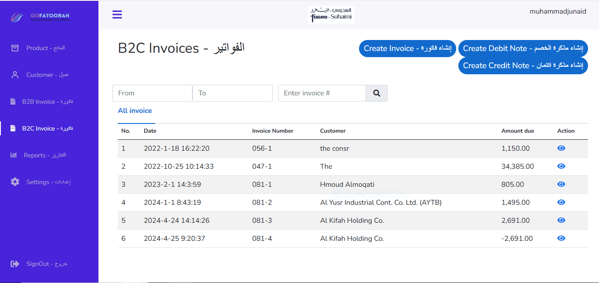View the 34,385.00 invoice via eye icon
The height and width of the screenshot is (283, 599).
pyautogui.click(x=561, y=167)
